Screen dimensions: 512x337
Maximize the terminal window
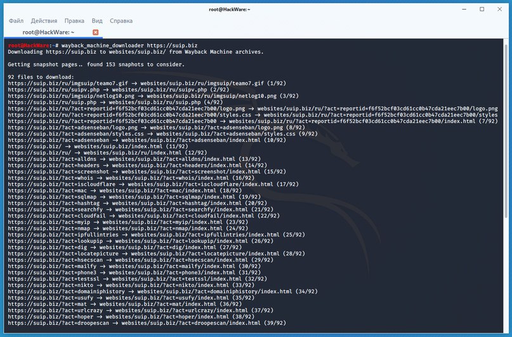pos(482,9)
